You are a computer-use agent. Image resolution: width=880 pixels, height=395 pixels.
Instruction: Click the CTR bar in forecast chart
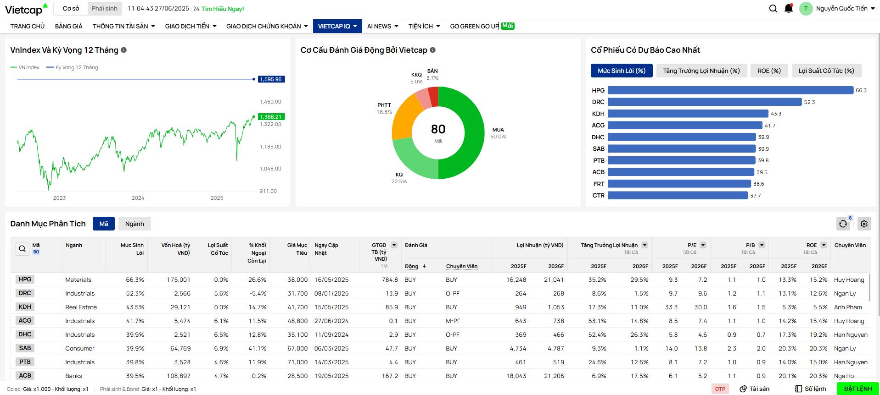678,195
